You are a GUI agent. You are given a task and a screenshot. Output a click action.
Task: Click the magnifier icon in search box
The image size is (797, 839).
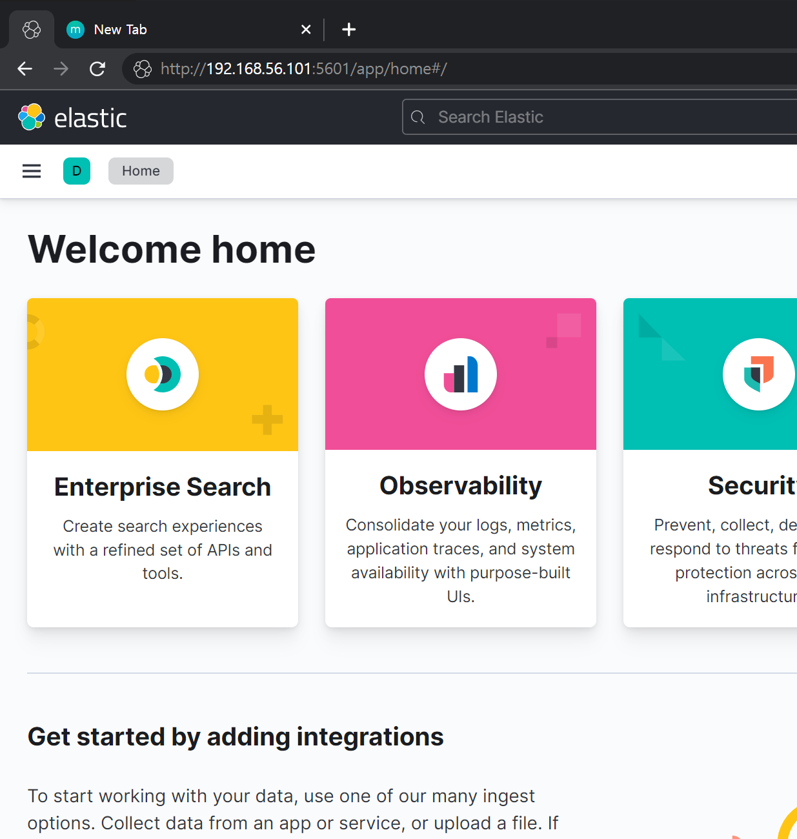click(418, 117)
